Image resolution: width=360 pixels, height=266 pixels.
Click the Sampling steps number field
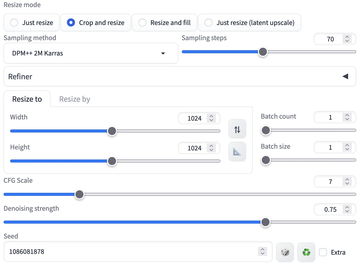(335, 39)
